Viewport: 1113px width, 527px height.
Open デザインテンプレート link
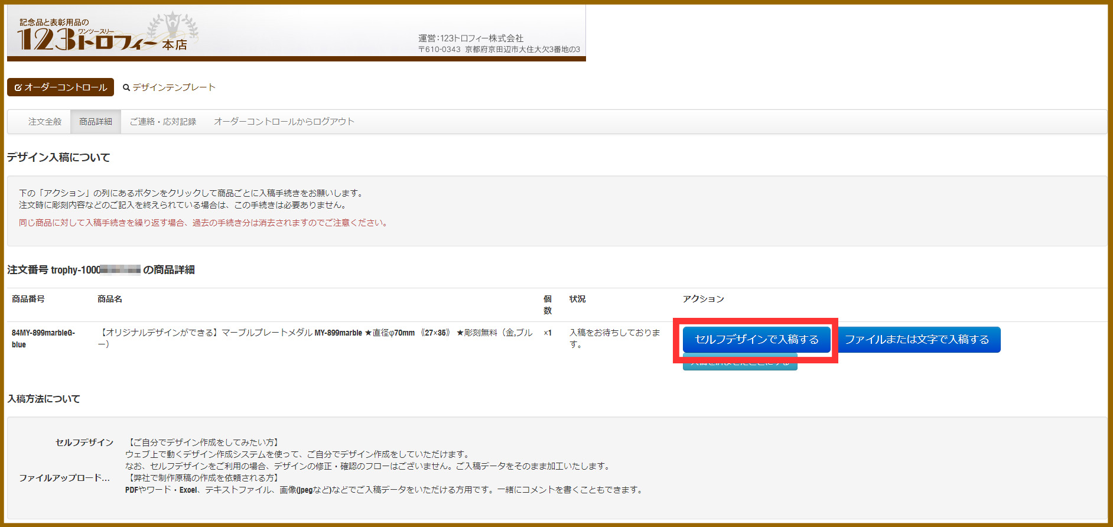click(x=174, y=87)
